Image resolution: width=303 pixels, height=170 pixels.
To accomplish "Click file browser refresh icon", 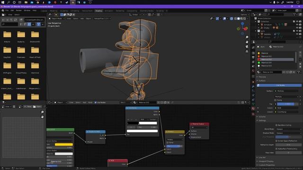I will coord(16,20).
